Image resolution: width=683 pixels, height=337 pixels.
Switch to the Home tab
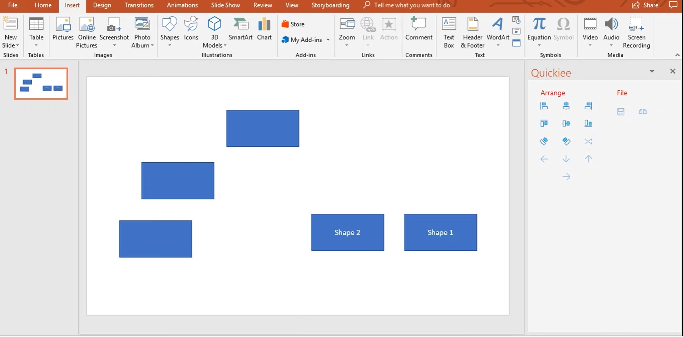(x=43, y=5)
